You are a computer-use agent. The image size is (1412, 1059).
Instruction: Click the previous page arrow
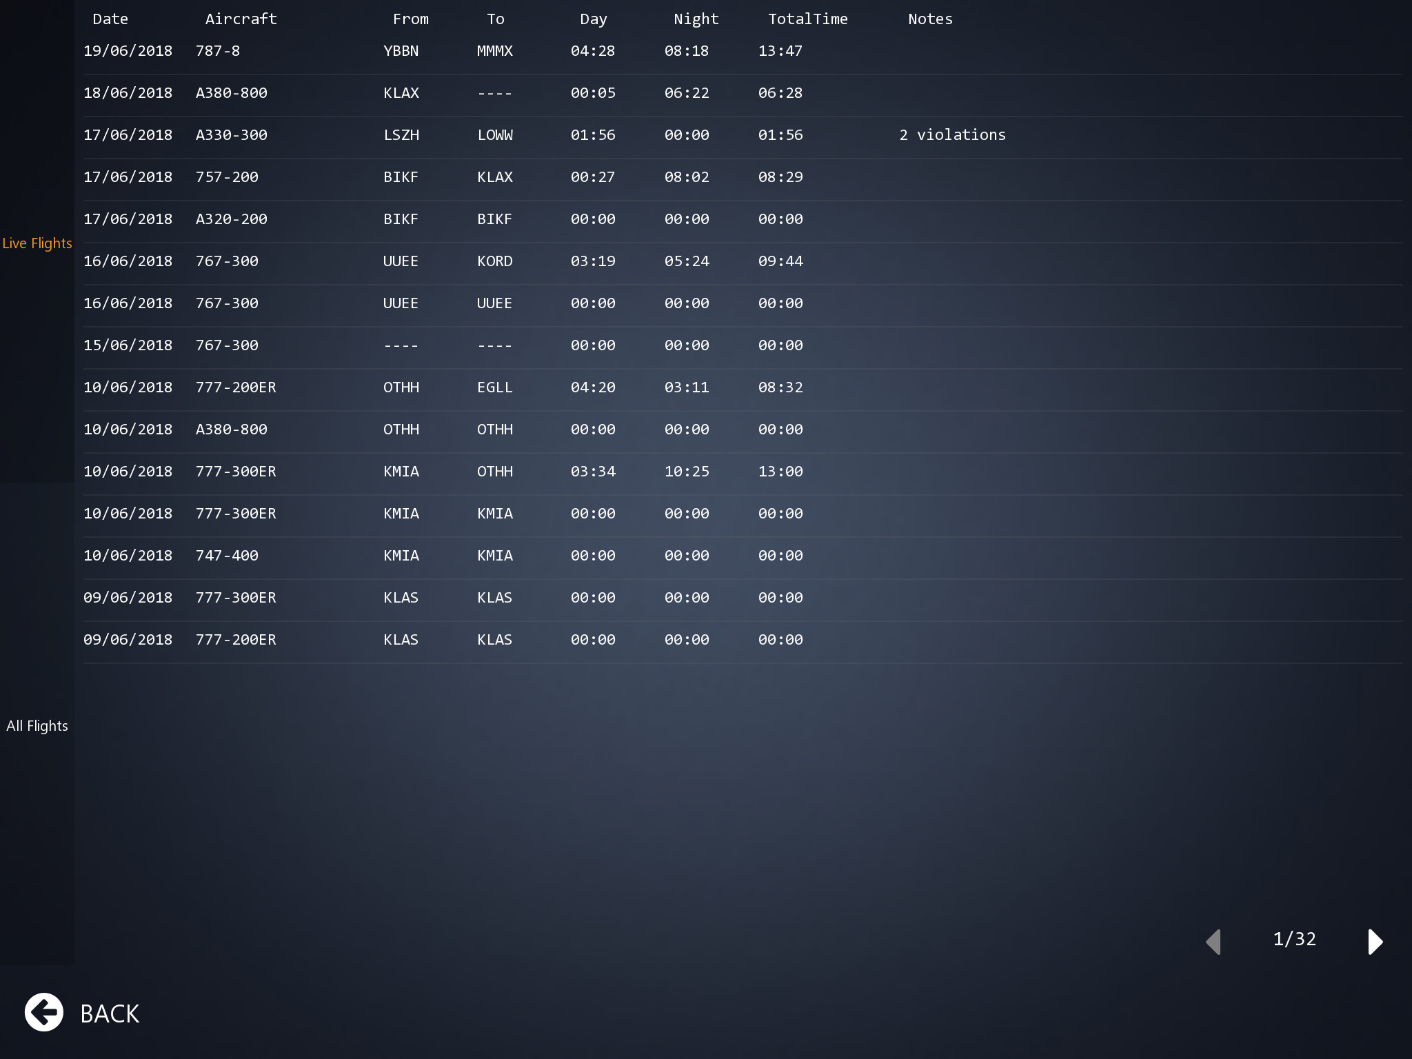[x=1213, y=941]
